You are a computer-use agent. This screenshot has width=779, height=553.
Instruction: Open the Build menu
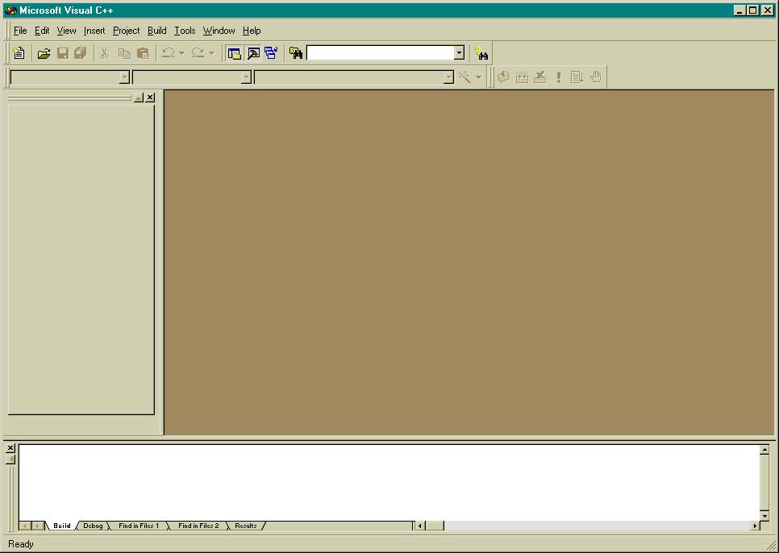(x=157, y=31)
